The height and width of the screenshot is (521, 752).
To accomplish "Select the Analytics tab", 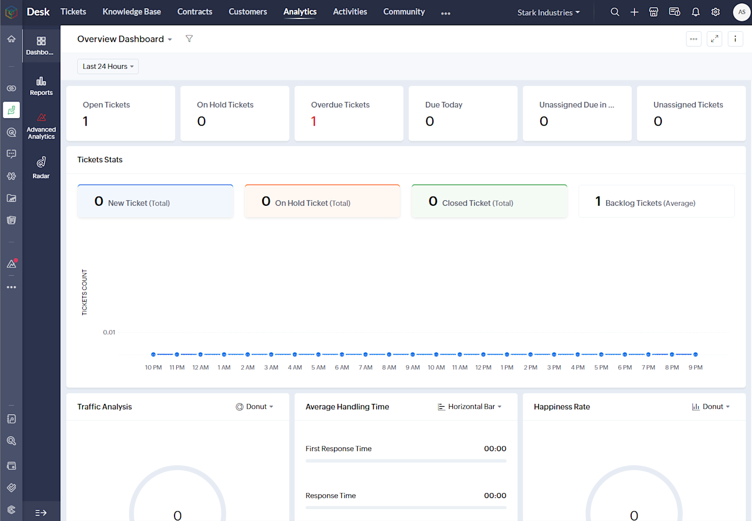I will [x=300, y=12].
